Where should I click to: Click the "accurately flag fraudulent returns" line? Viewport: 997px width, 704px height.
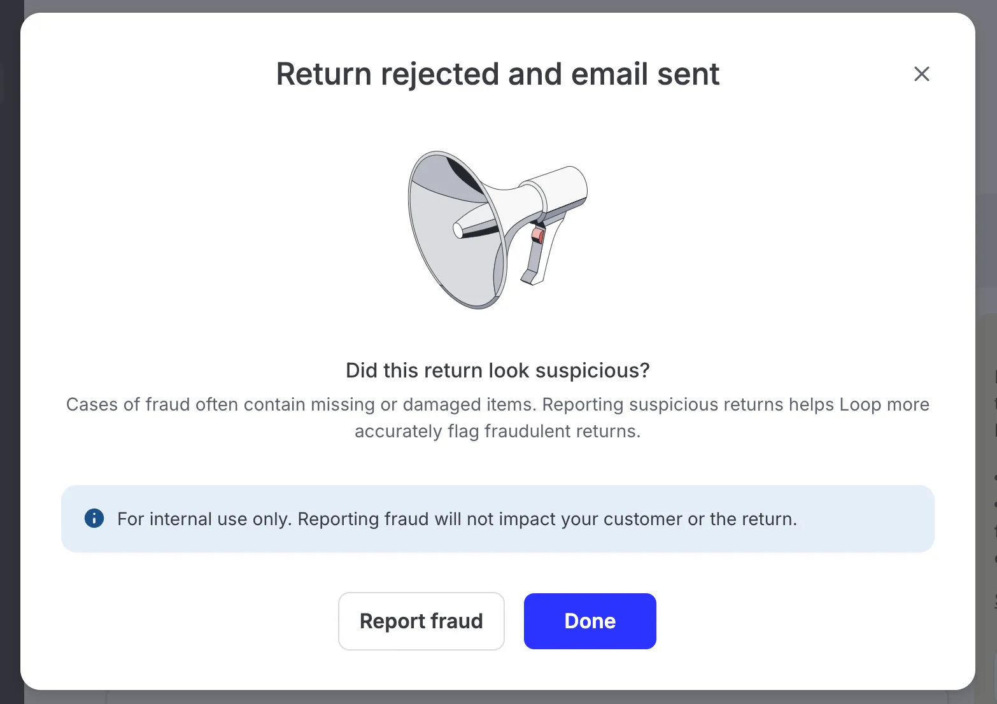498,432
